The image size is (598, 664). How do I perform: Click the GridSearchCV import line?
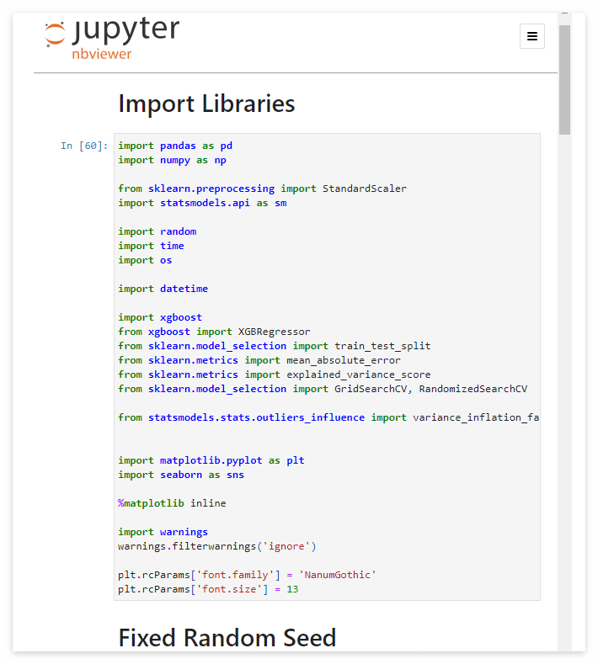[323, 389]
